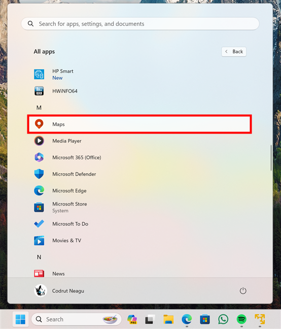Open Microsoft Store icon in the apps list
The image size is (281, 329).
pyautogui.click(x=39, y=207)
